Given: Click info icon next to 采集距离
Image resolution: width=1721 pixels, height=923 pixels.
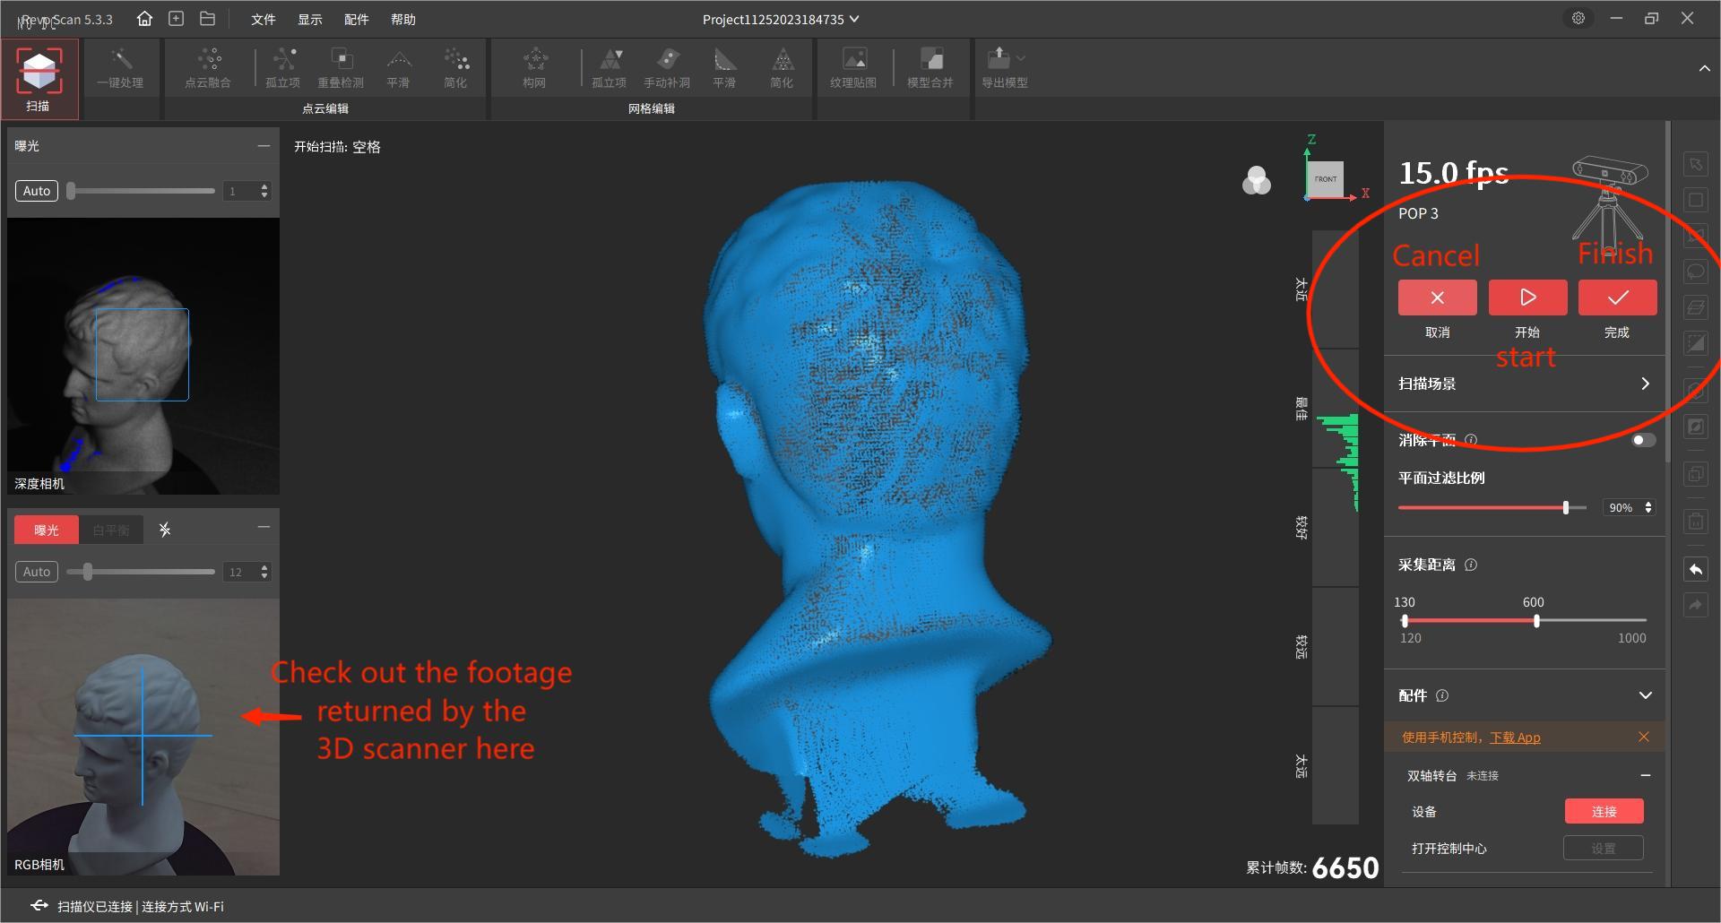Looking at the screenshot, I should click(x=1471, y=565).
